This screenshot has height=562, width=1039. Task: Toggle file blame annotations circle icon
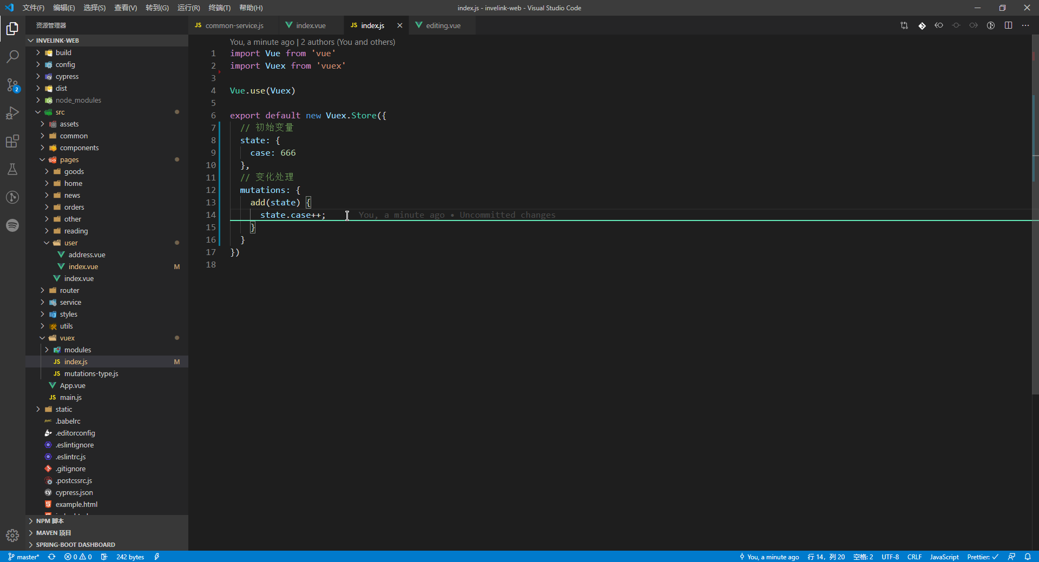point(991,25)
